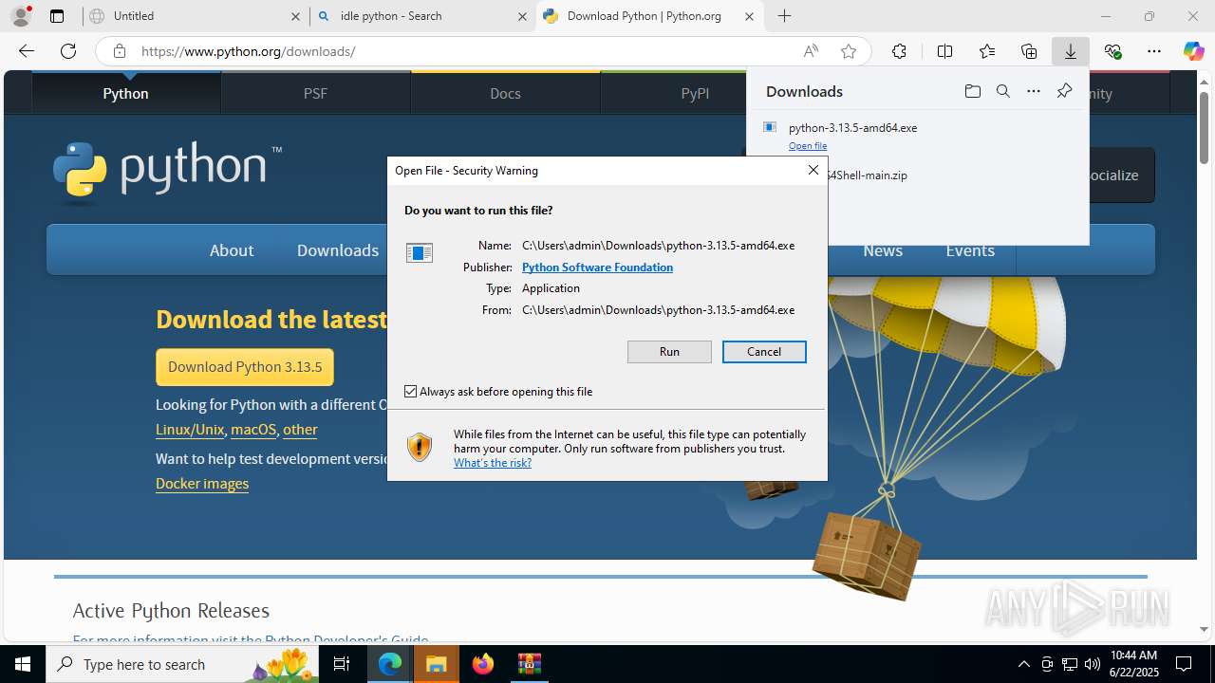This screenshot has width=1215, height=683.
Task: Open the volume control in system tray
Action: tap(1093, 664)
